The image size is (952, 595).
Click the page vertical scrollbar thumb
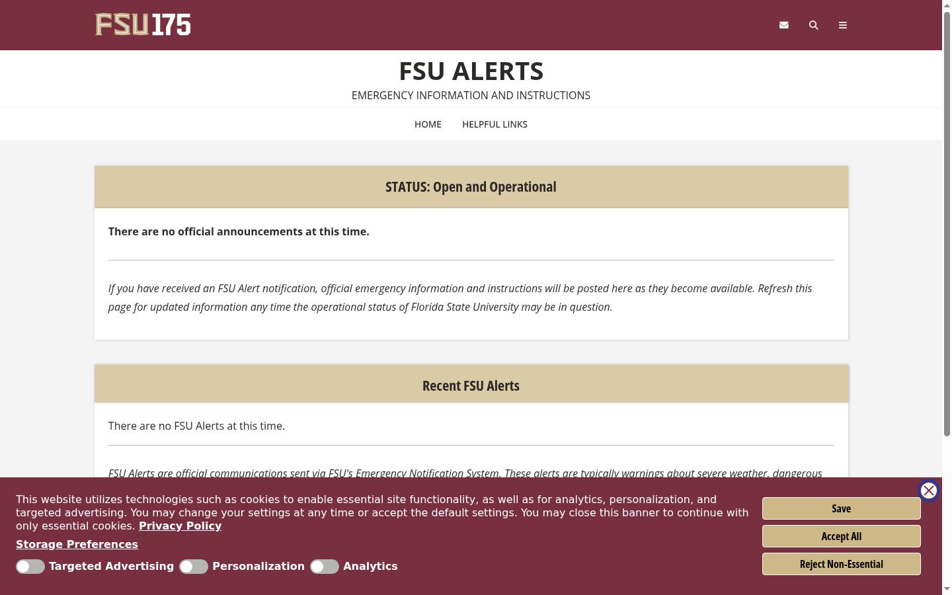click(947, 223)
